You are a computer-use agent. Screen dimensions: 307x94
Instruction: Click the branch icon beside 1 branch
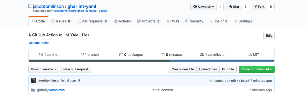(82, 55)
